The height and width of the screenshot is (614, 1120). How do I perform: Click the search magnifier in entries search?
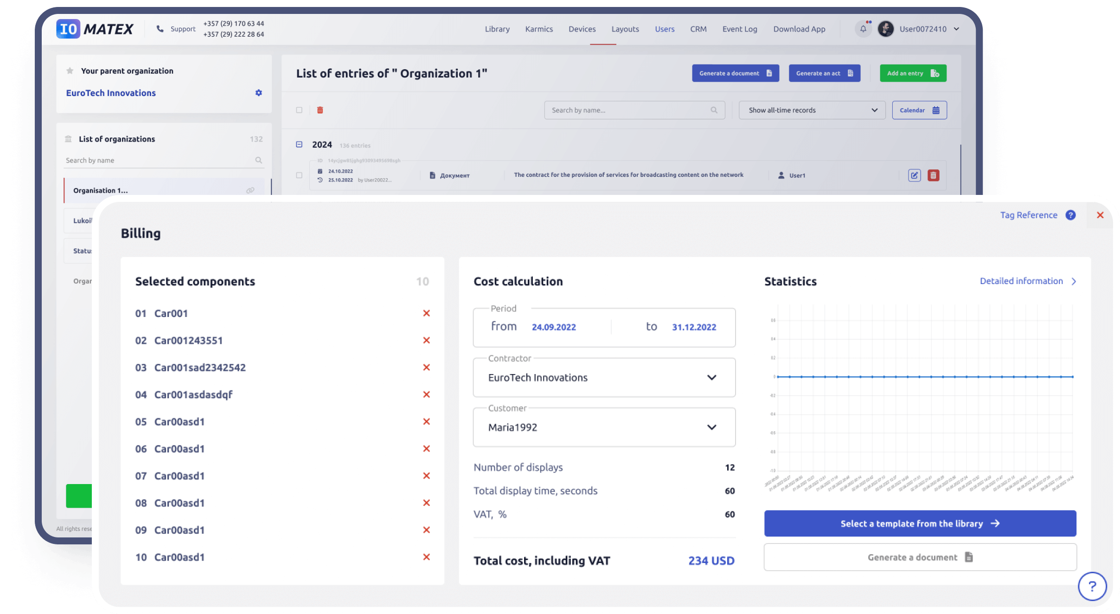pos(714,110)
